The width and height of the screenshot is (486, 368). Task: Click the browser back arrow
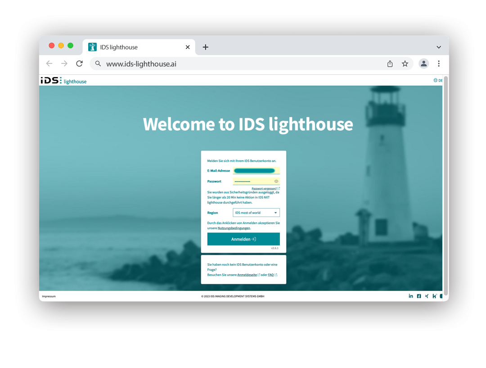(x=49, y=64)
